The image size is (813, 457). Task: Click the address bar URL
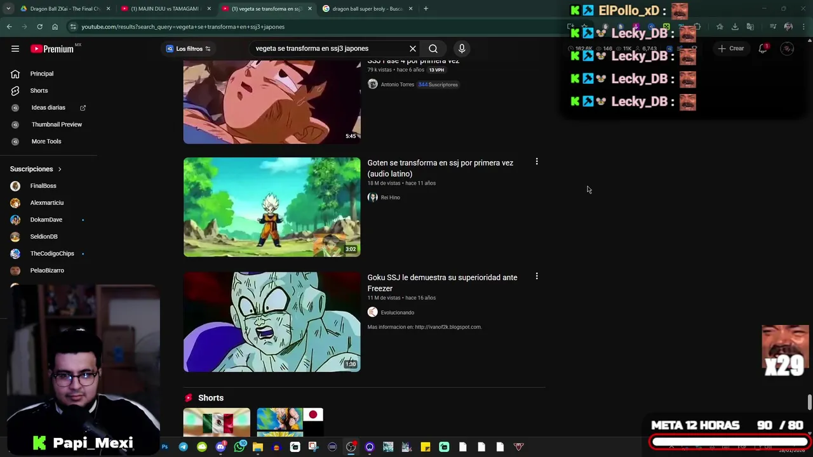click(183, 27)
